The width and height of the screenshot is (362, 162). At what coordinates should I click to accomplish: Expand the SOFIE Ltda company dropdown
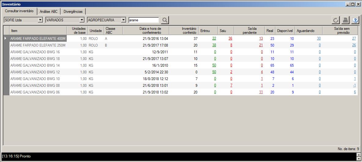click(40, 20)
